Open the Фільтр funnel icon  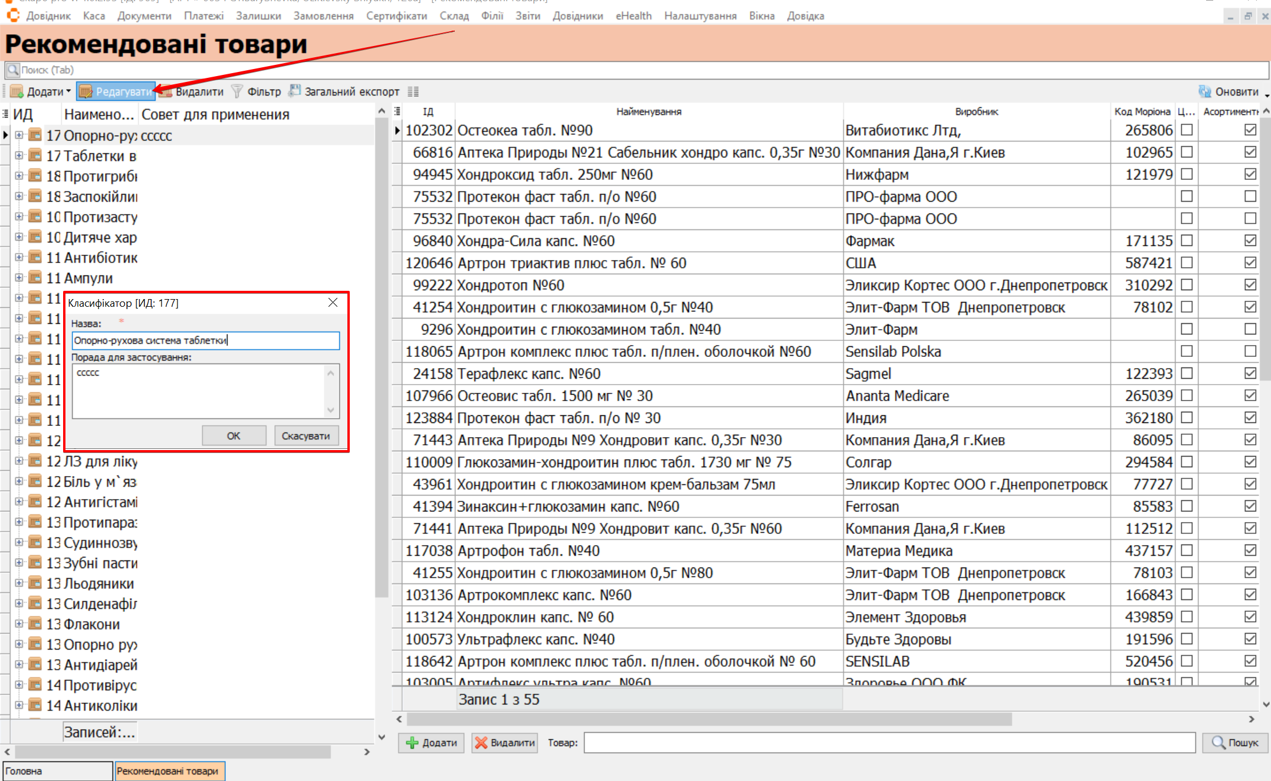point(237,91)
